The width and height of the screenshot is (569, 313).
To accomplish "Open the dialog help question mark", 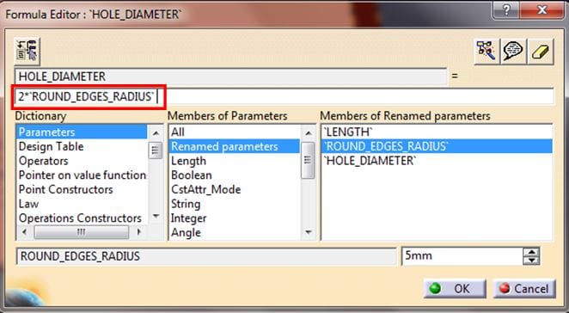I will pos(506,9).
